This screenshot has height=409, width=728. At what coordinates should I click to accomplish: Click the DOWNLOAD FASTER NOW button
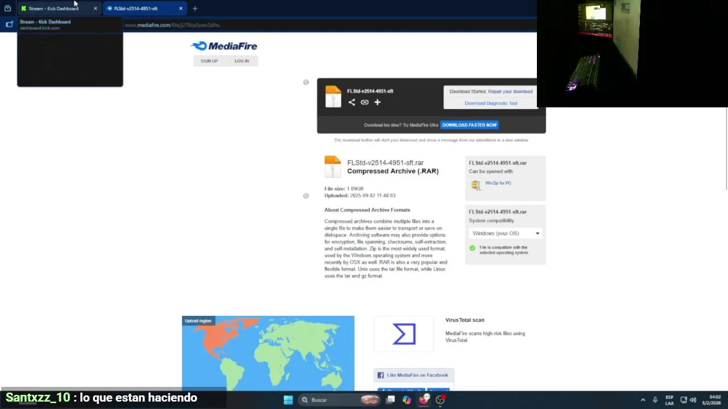[470, 125]
